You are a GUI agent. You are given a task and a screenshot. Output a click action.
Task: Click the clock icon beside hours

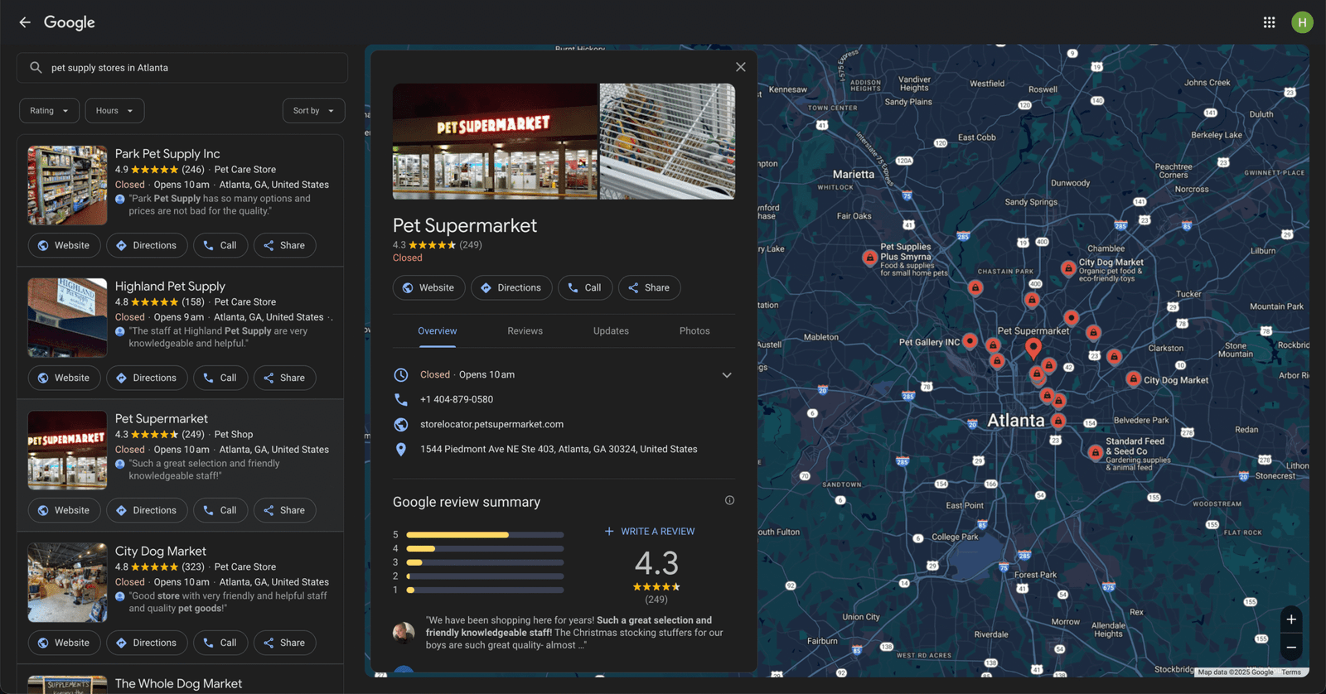pos(401,374)
